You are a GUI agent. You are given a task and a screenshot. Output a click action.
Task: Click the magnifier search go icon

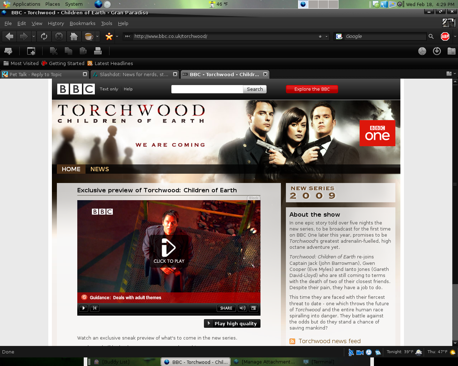click(431, 36)
